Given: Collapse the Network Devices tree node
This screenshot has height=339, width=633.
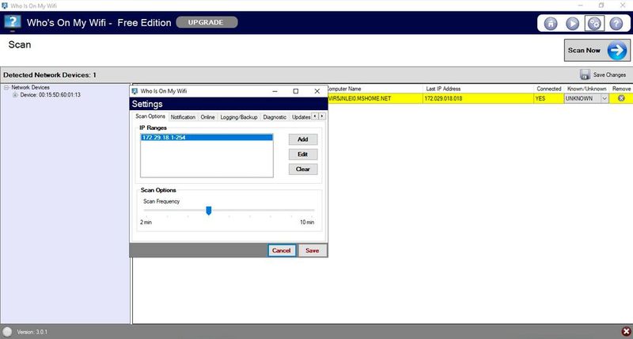Looking at the screenshot, I should (x=6, y=88).
